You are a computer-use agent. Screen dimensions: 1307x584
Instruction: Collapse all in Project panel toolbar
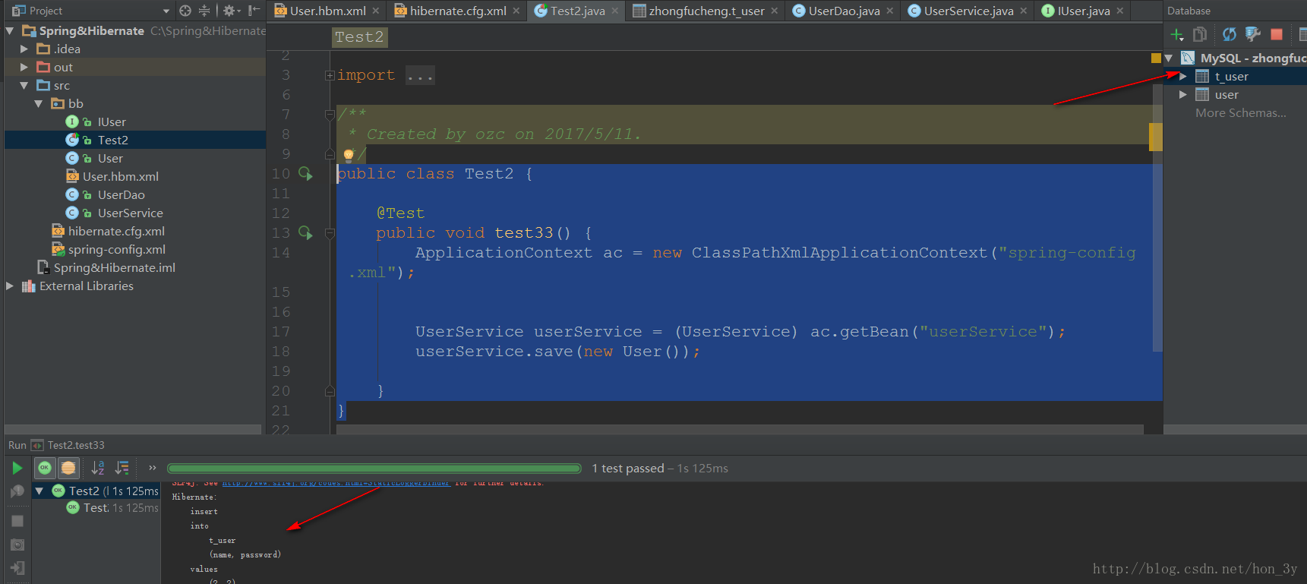204,11
